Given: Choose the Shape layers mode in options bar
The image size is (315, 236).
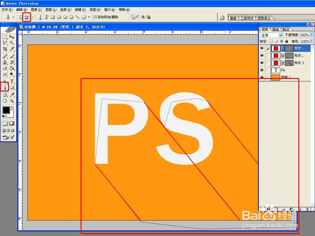Looking at the screenshot, I should click(21, 17).
